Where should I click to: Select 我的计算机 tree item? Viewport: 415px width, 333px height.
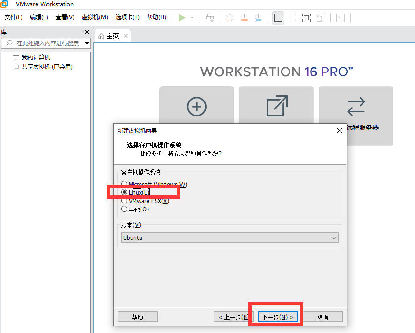click(x=36, y=58)
